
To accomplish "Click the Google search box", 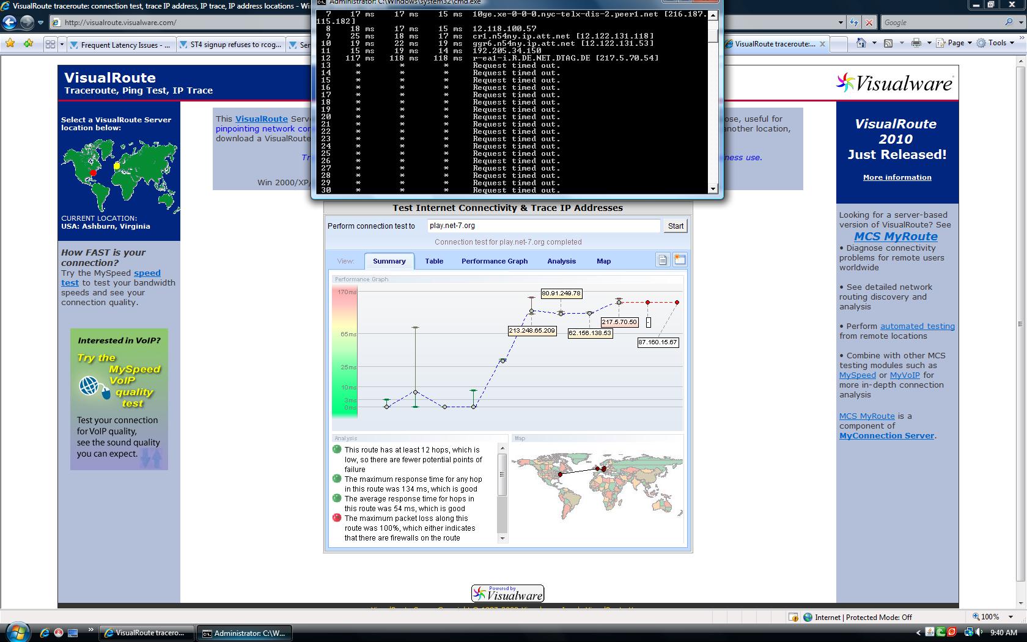I will 941,23.
